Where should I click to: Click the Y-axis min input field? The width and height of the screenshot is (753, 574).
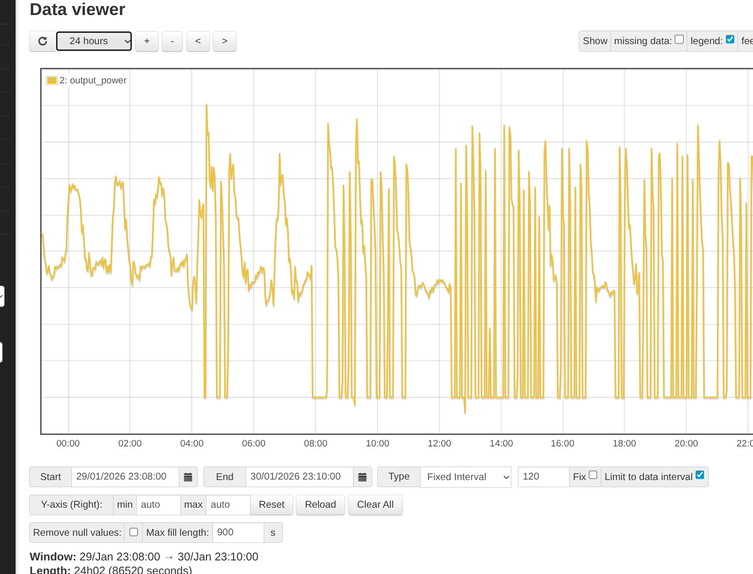(158, 505)
